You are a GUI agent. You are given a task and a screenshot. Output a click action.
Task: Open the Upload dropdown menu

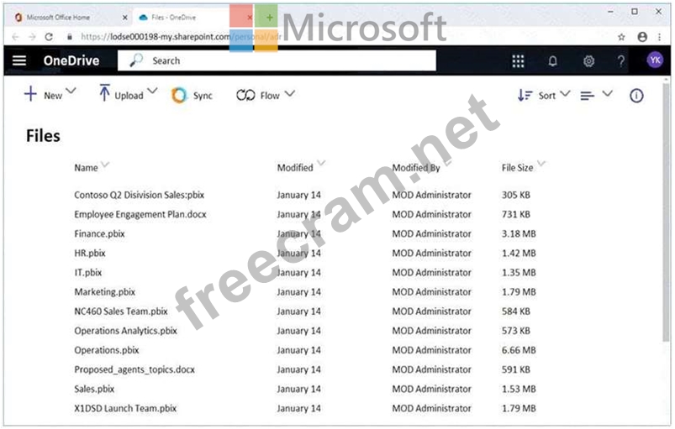(129, 93)
